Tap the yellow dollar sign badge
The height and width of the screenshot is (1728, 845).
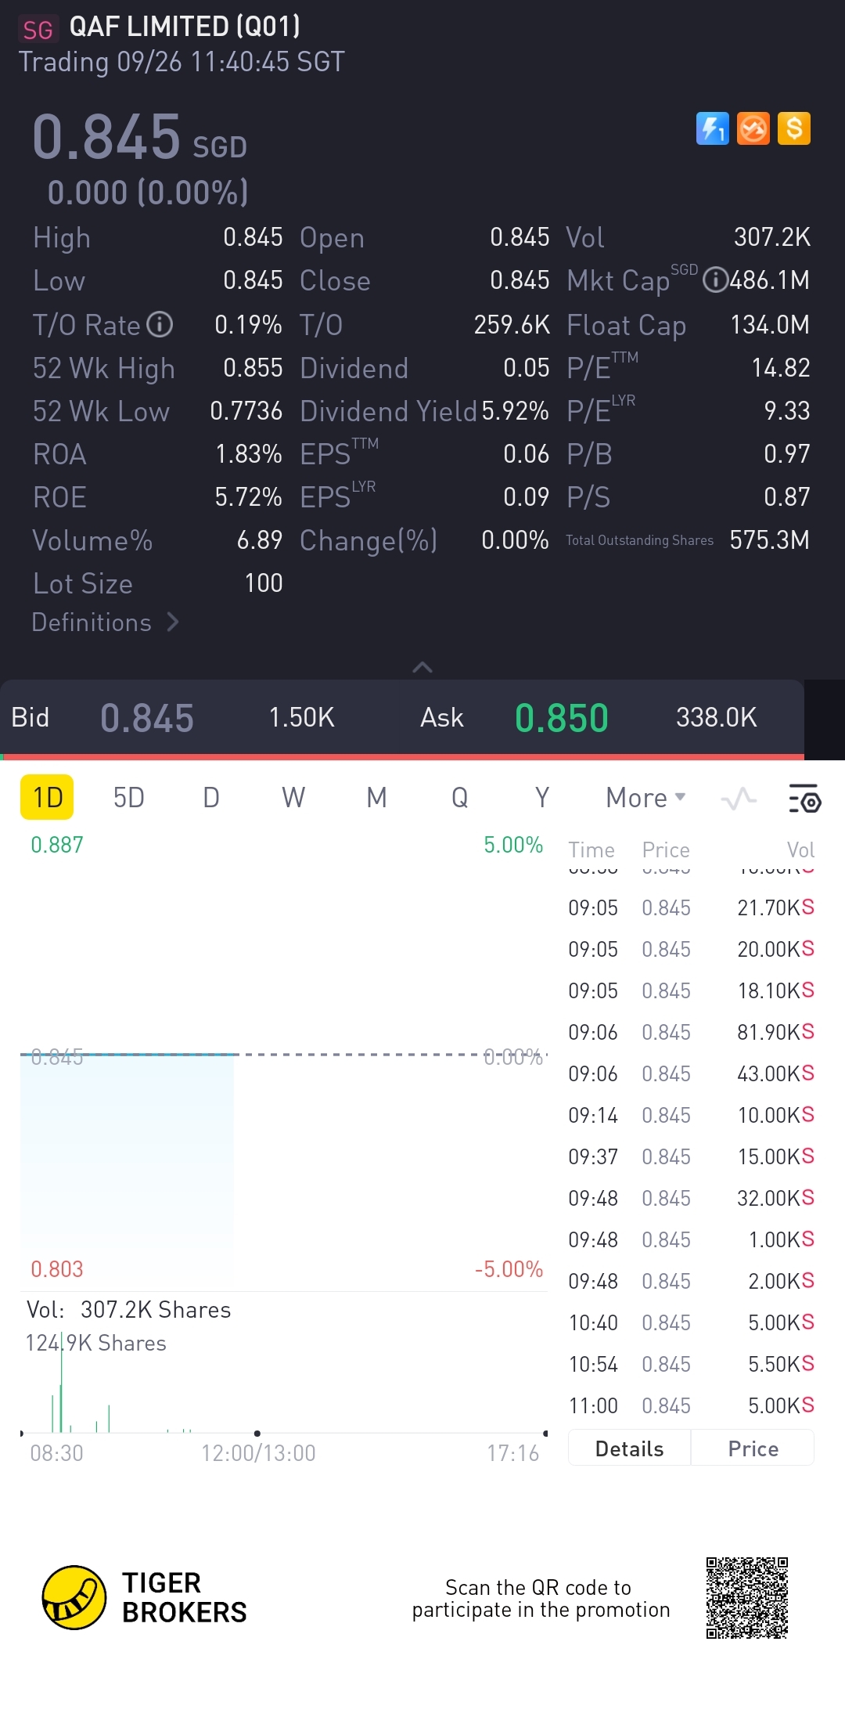[x=794, y=128]
